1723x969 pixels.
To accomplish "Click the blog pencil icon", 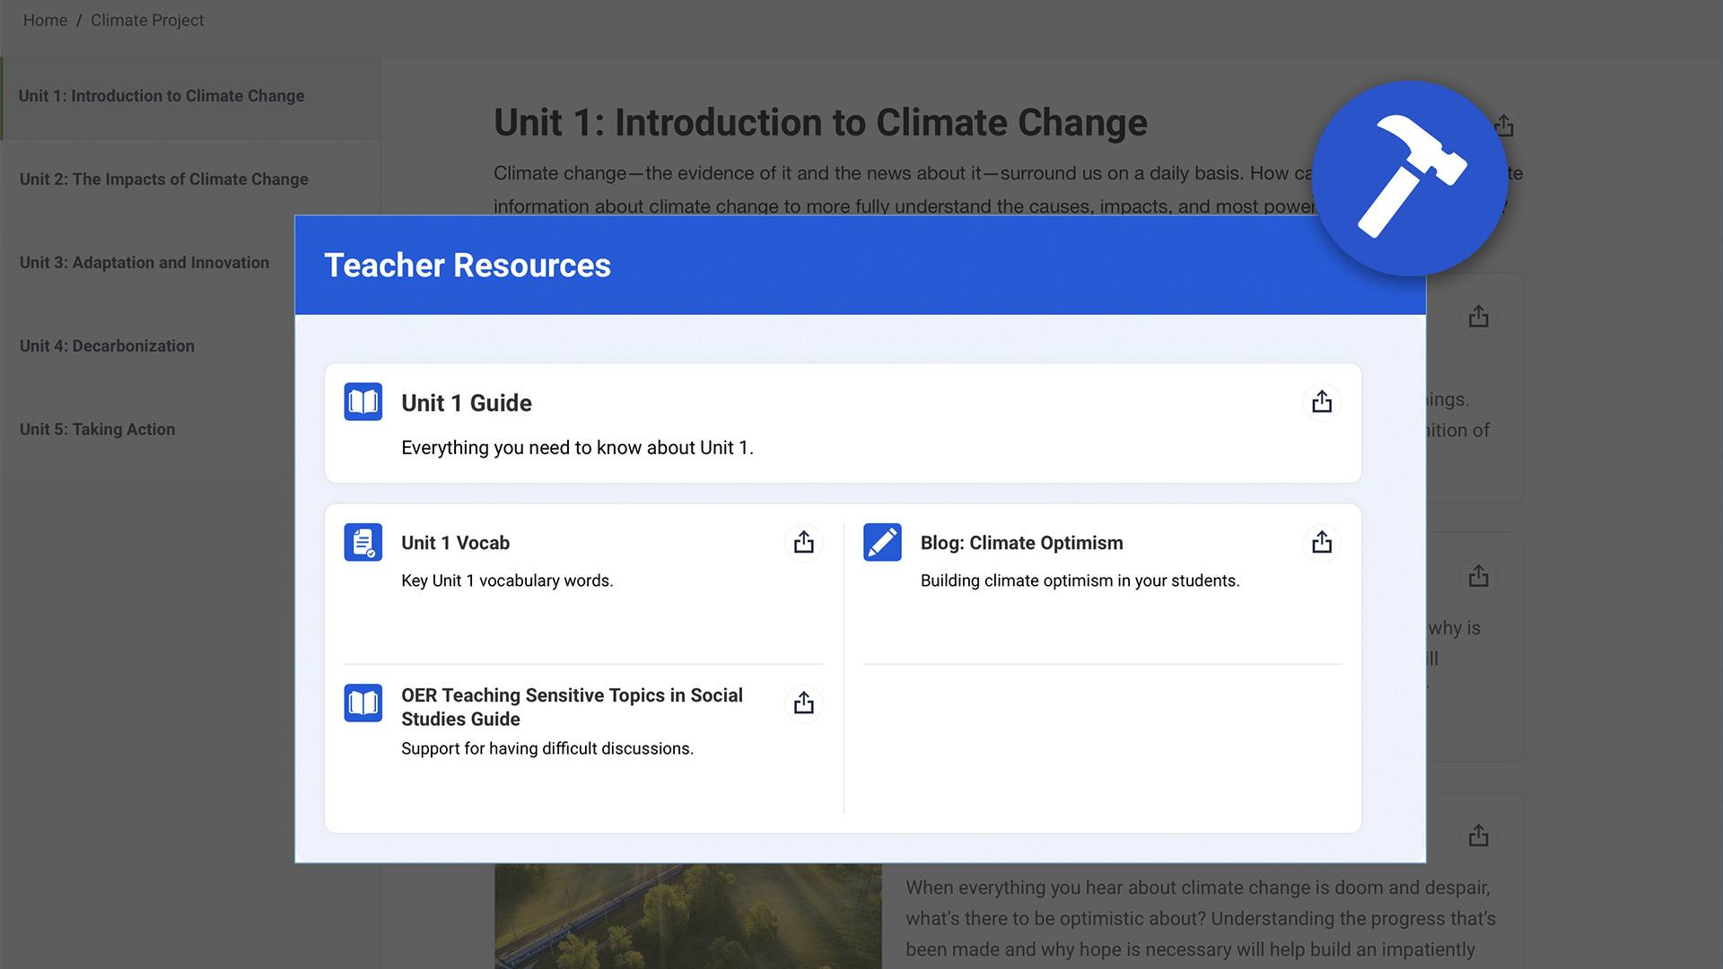I will point(881,542).
